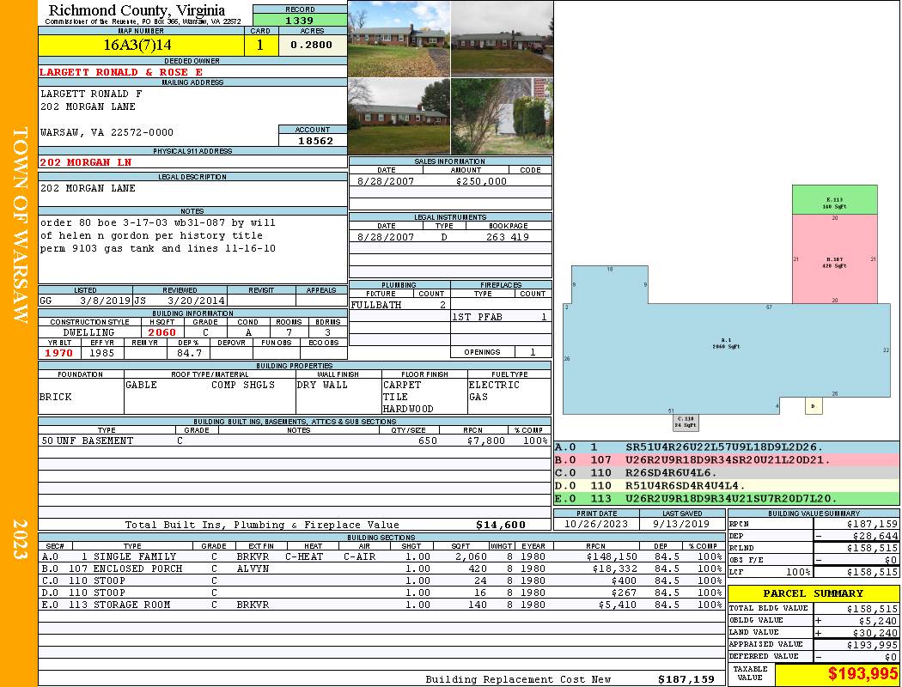Click the C.0 110 sketch vector code row
Viewport: 902px width, 687px height.
coord(727,472)
